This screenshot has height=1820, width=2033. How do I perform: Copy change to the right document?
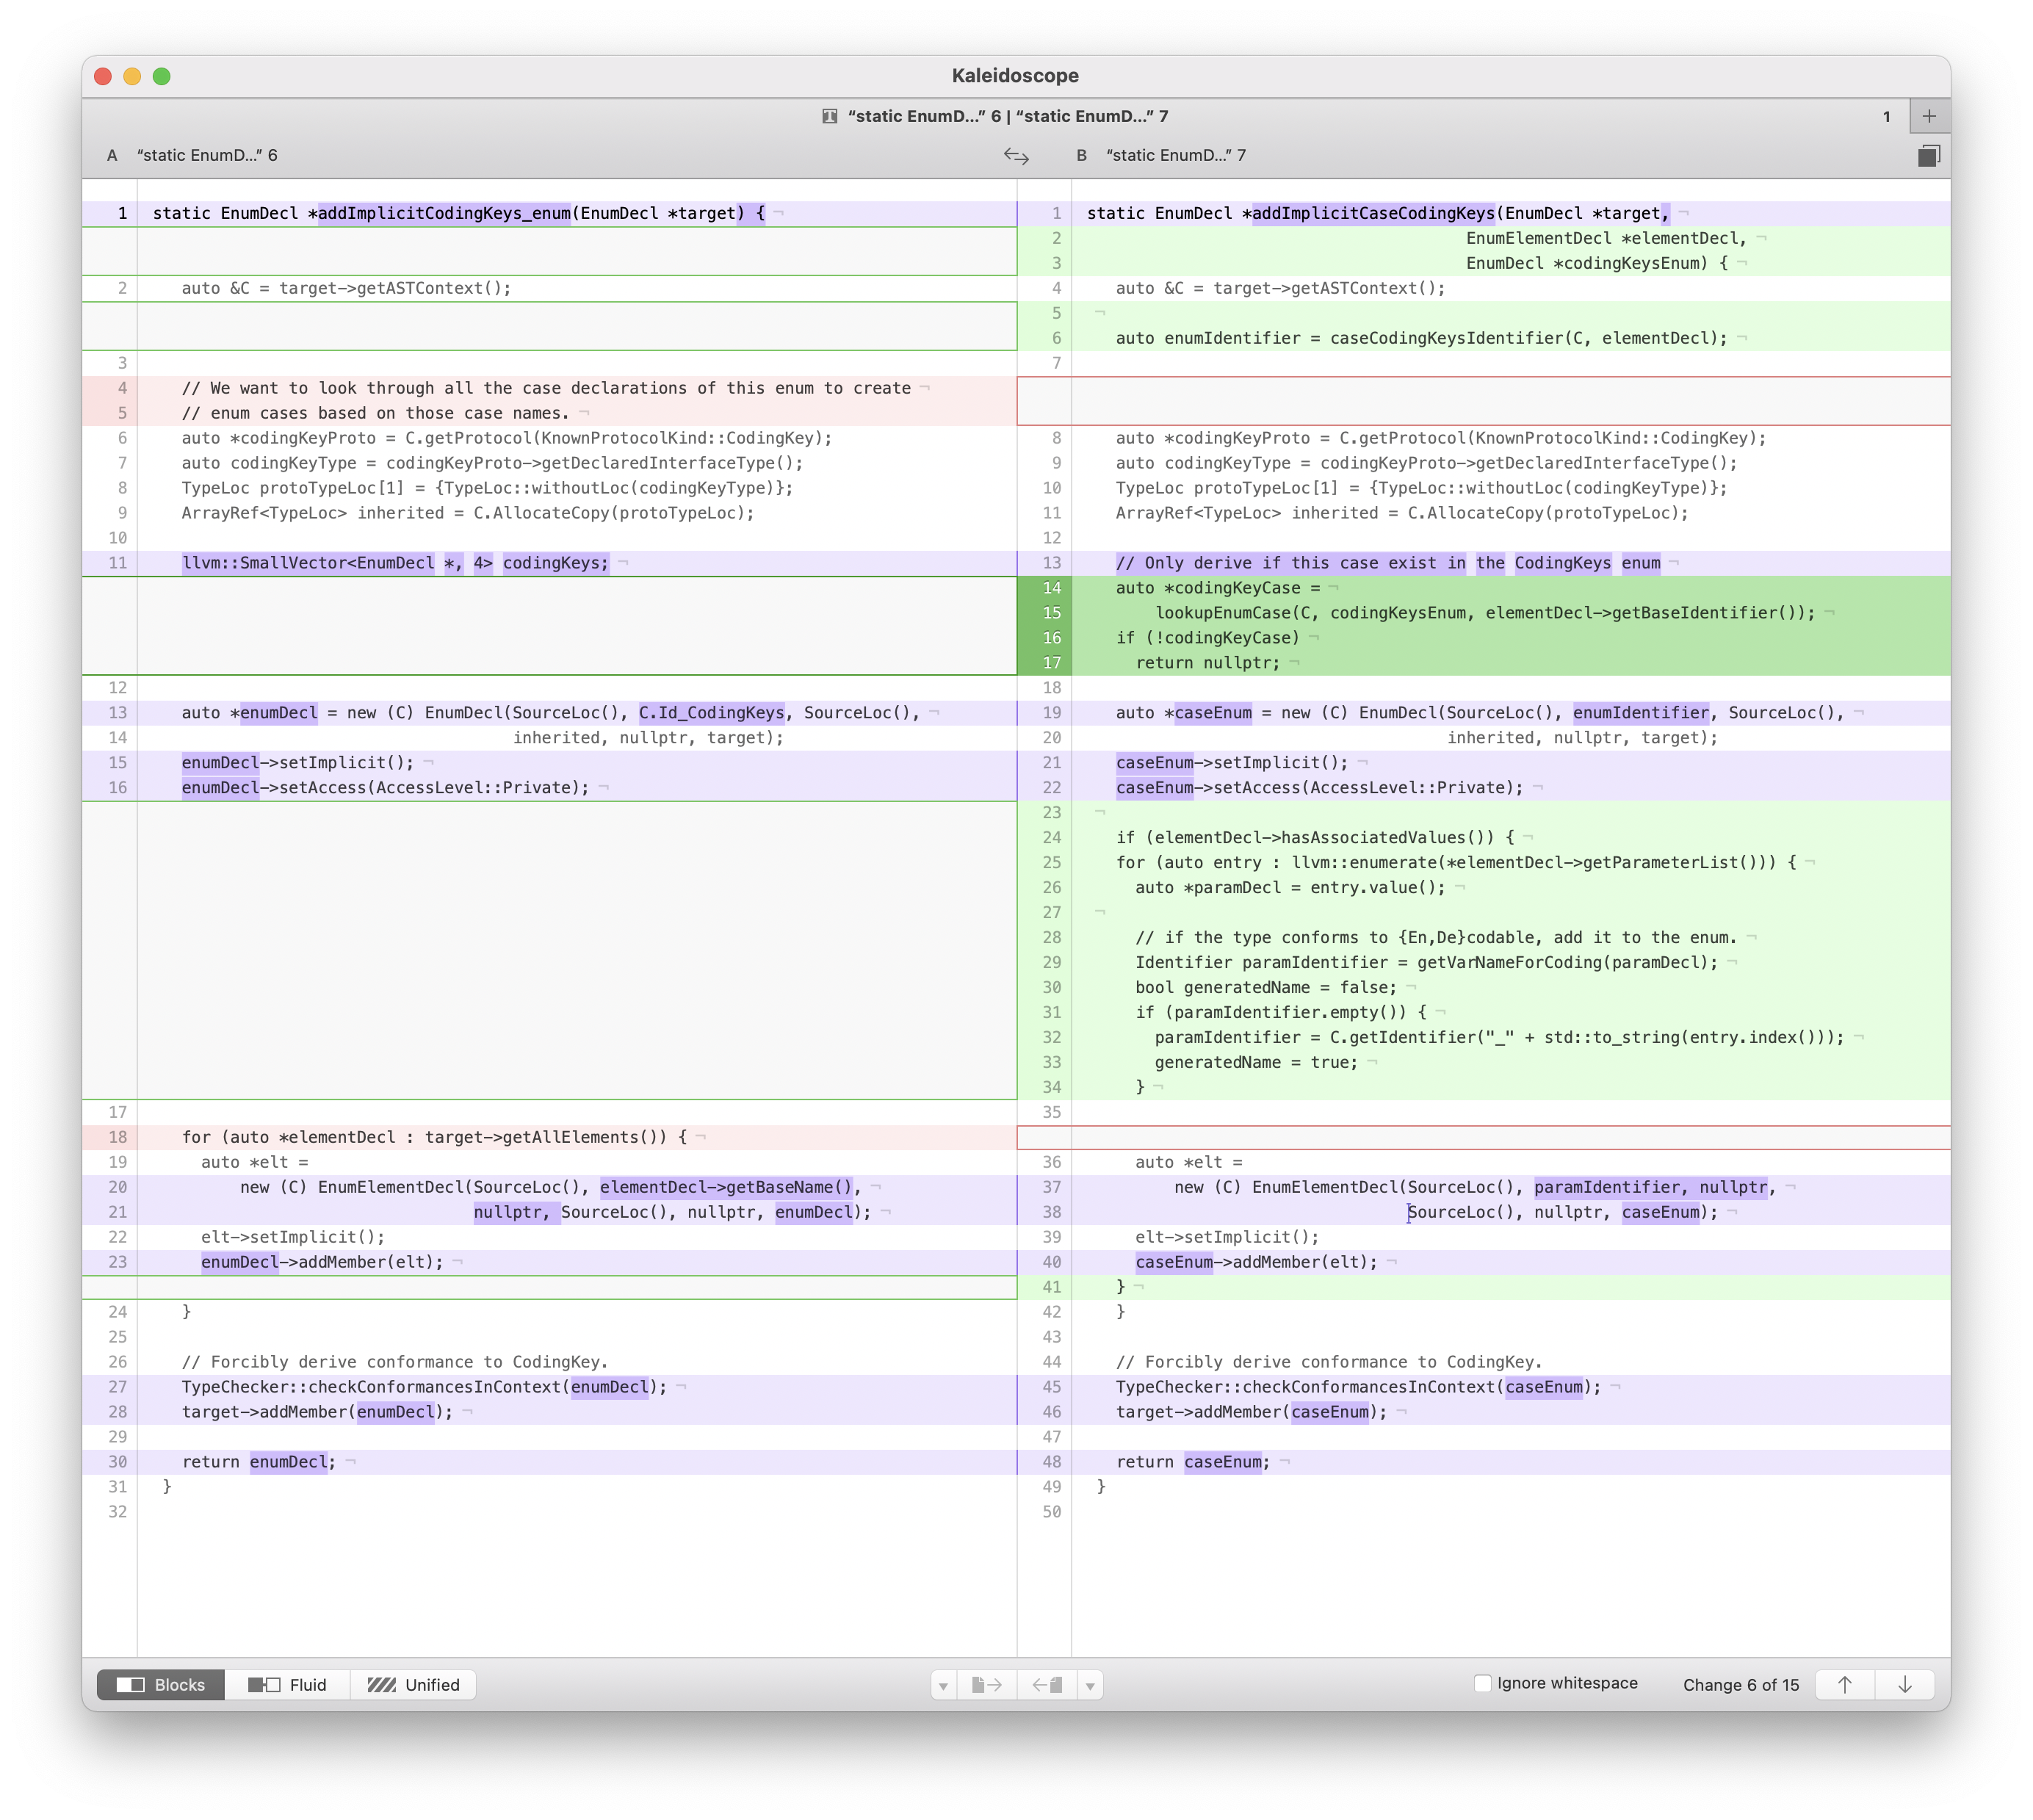tap(986, 1685)
